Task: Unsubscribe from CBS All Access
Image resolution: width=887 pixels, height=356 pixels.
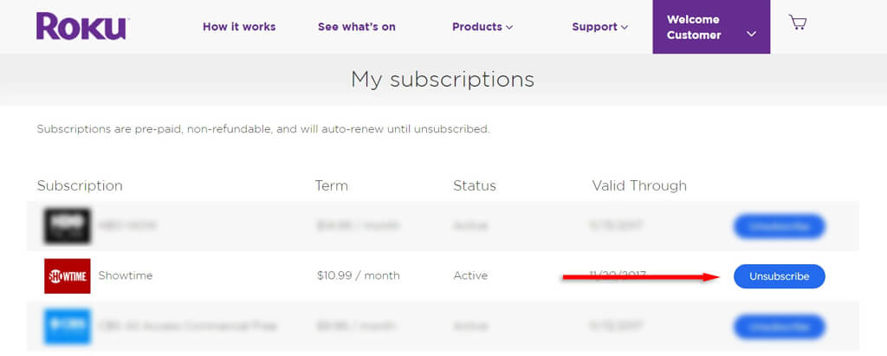Action: tap(779, 327)
